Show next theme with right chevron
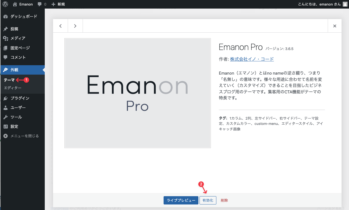The width and height of the screenshot is (349, 210). (75, 26)
